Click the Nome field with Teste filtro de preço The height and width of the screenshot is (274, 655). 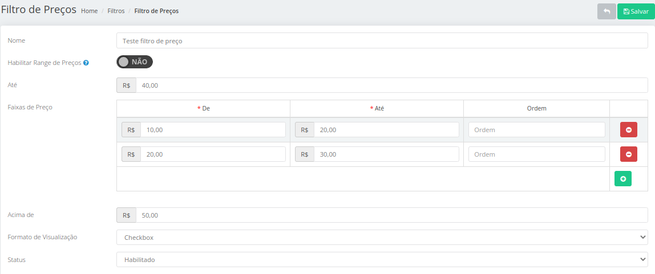[x=382, y=41]
